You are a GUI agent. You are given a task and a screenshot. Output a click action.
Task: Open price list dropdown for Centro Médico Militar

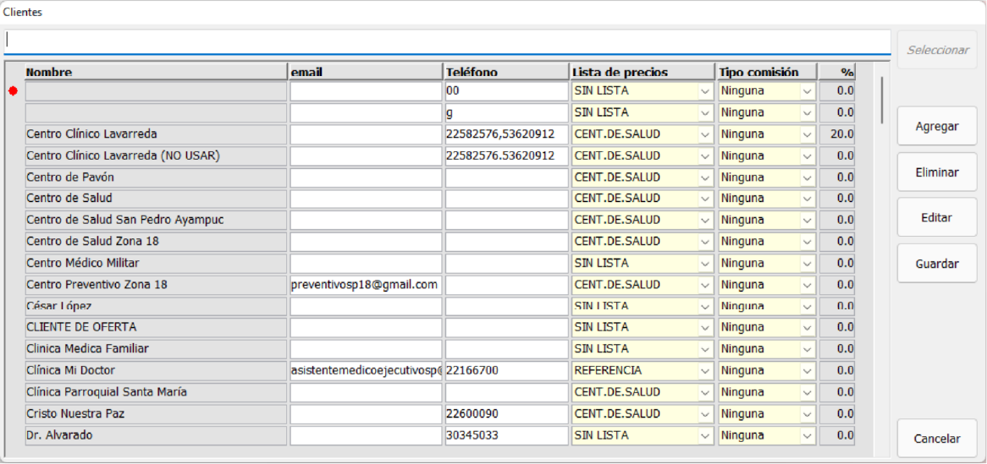tap(705, 264)
